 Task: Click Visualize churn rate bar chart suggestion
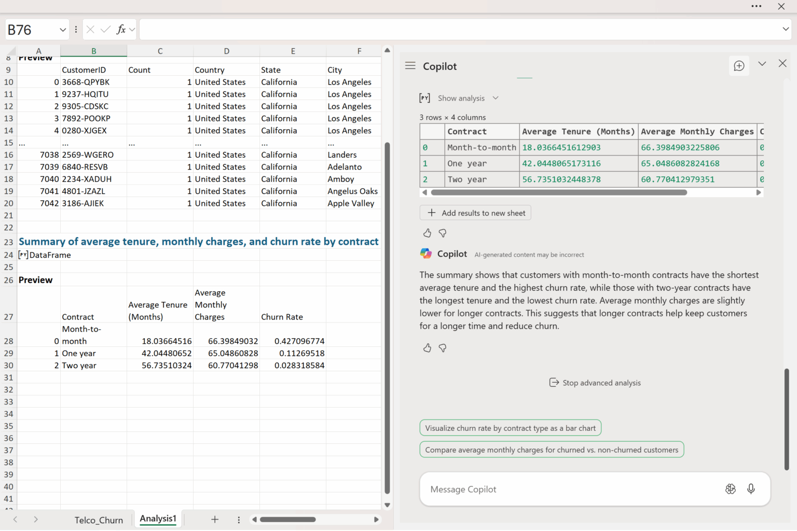click(510, 428)
